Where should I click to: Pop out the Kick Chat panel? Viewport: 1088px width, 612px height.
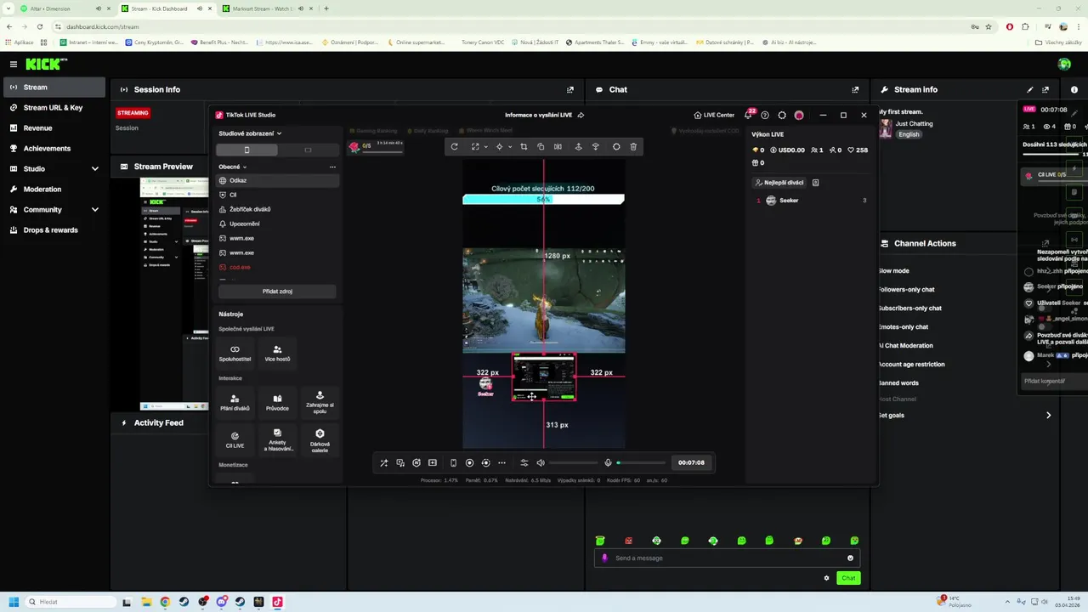point(855,89)
